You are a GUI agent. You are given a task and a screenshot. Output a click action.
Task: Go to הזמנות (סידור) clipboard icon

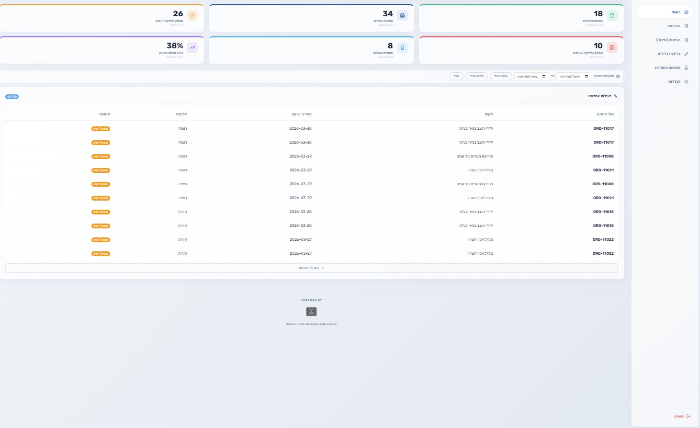tap(686, 40)
